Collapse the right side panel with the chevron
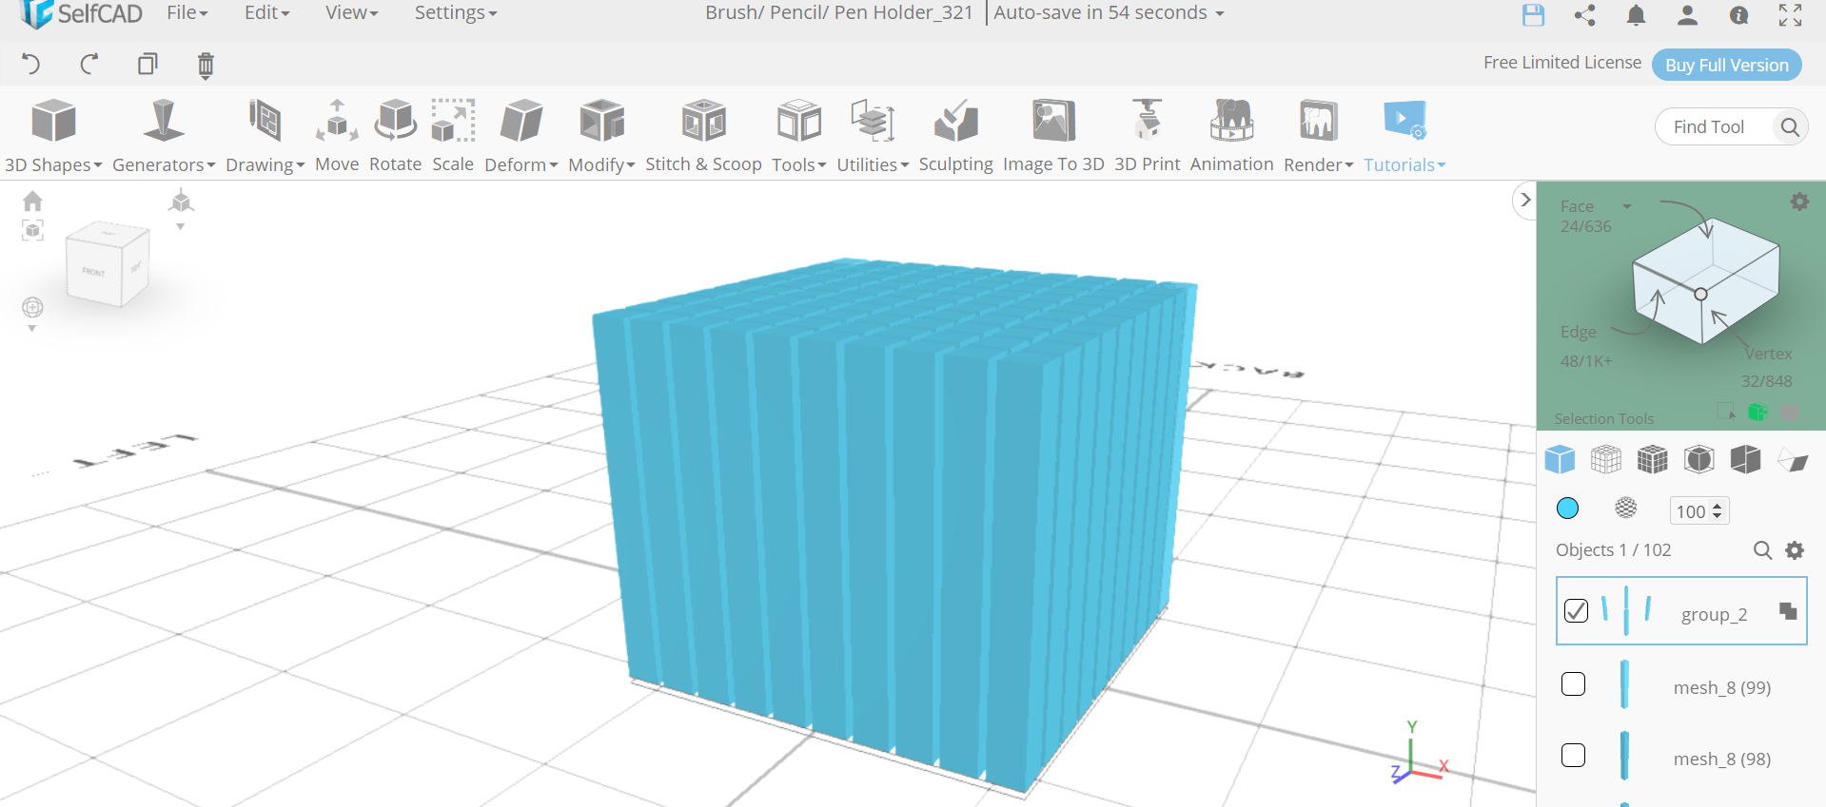The image size is (1826, 807). pos(1524,200)
